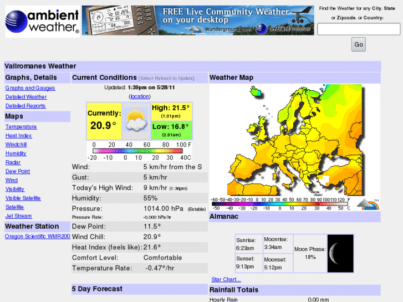Open the Radar map link
The width and height of the screenshot is (403, 302).
click(x=13, y=162)
